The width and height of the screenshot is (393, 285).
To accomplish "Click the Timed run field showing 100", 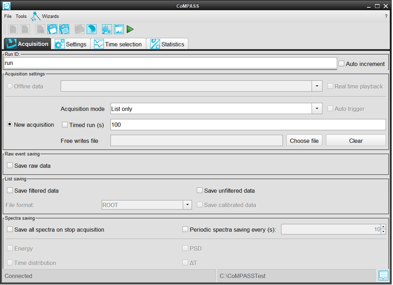I will (x=248, y=125).
